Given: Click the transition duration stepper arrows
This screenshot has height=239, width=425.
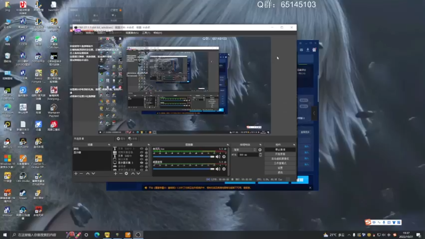Looking at the screenshot, I should (261, 155).
